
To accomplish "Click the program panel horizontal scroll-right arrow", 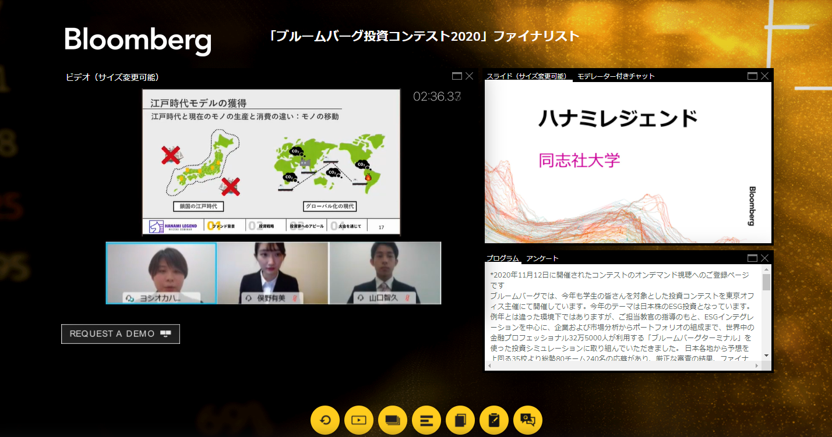I will click(x=757, y=366).
